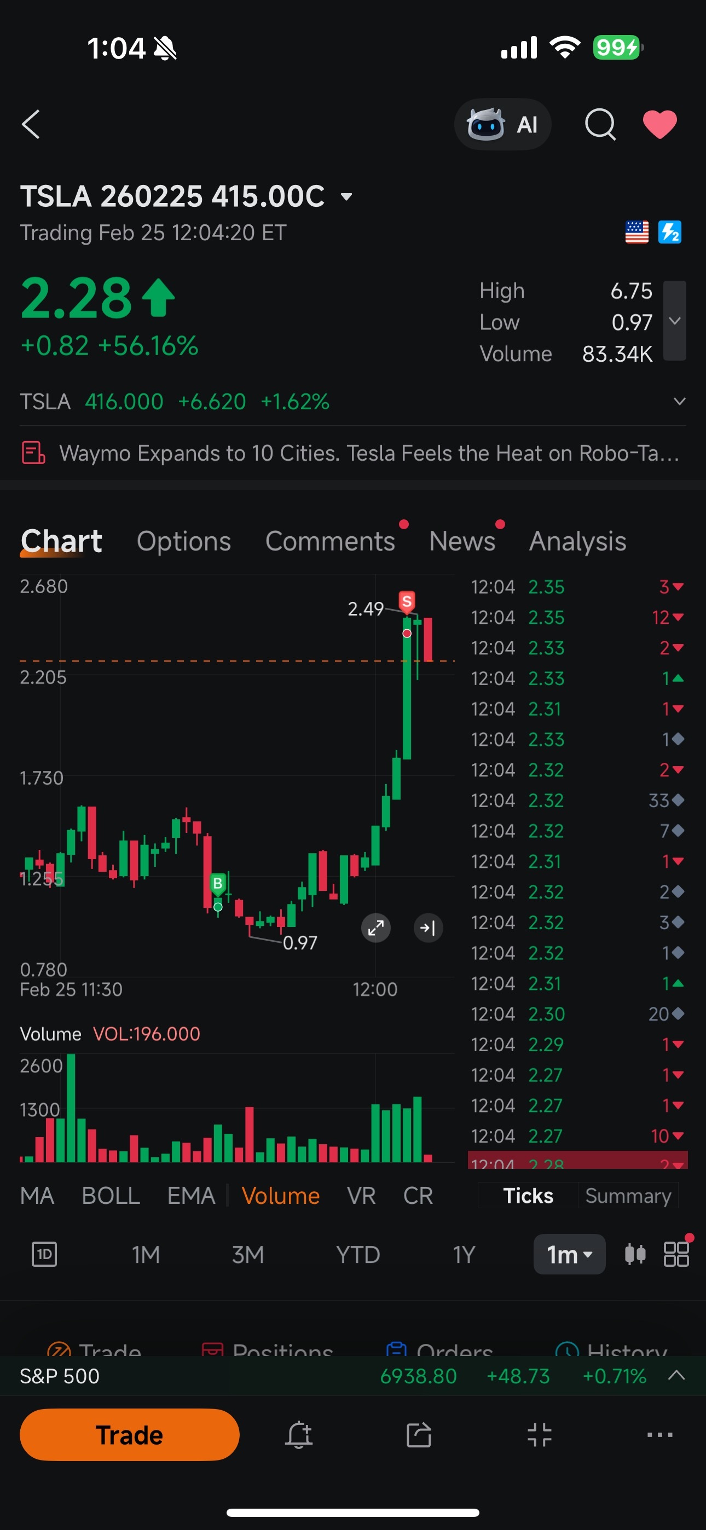Image resolution: width=706 pixels, height=1530 pixels.
Task: Tap the green B buy marker on chart
Action: 217,884
